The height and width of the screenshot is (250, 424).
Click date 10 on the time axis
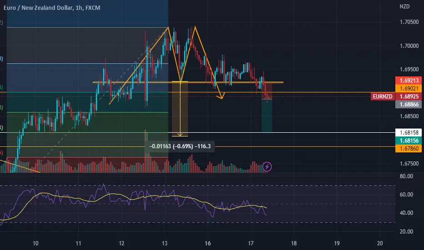(35, 243)
